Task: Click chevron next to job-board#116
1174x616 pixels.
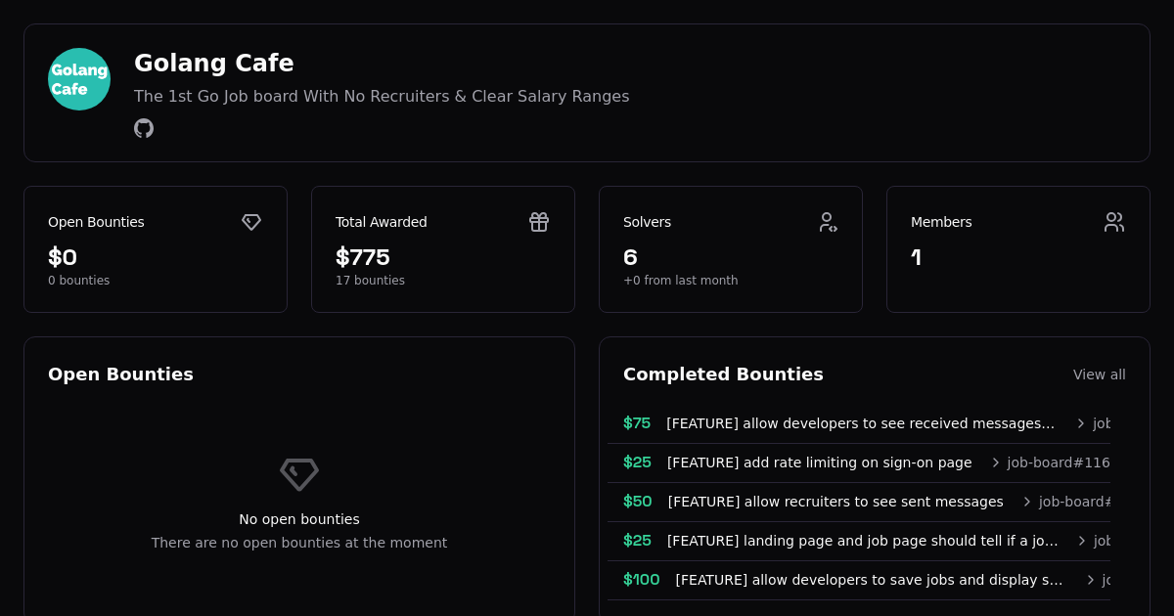Action: (996, 462)
